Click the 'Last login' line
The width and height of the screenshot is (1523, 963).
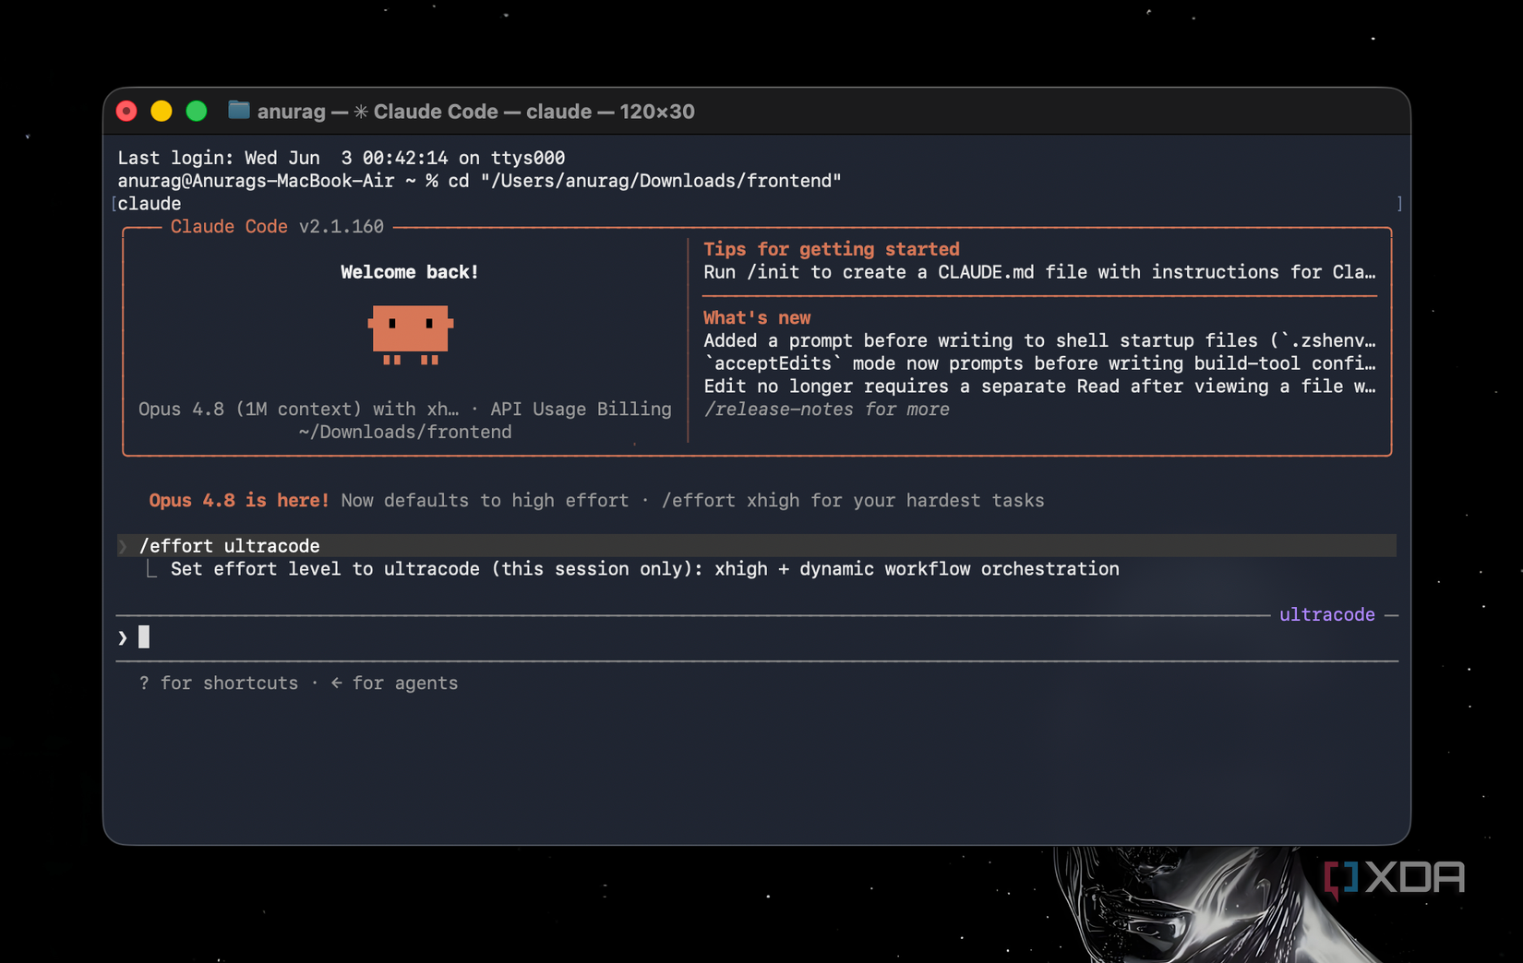(342, 158)
